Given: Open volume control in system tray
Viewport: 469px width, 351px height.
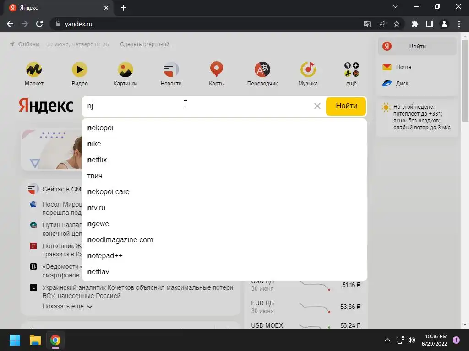Looking at the screenshot, I should [412, 340].
